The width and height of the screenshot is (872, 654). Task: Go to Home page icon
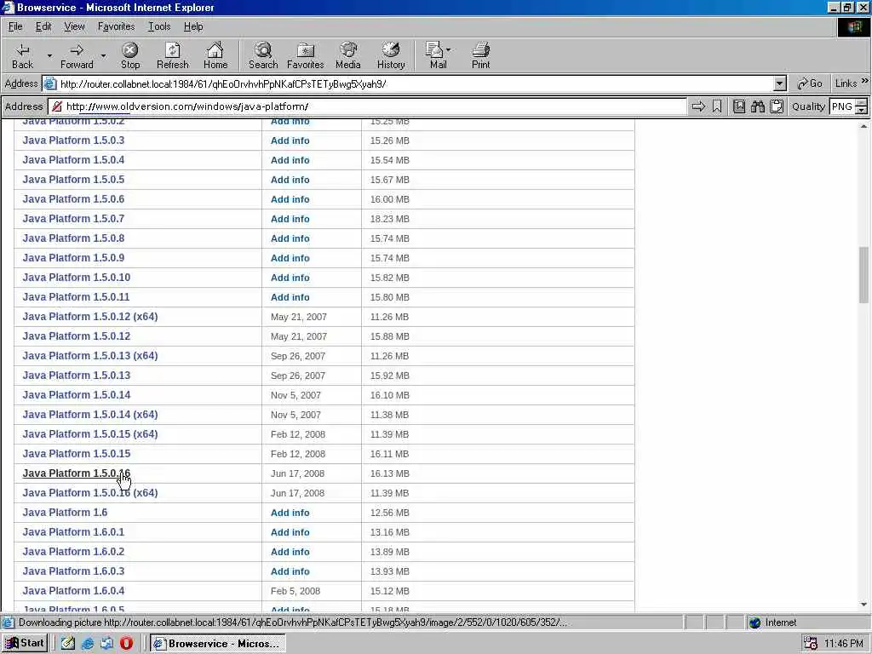215,55
